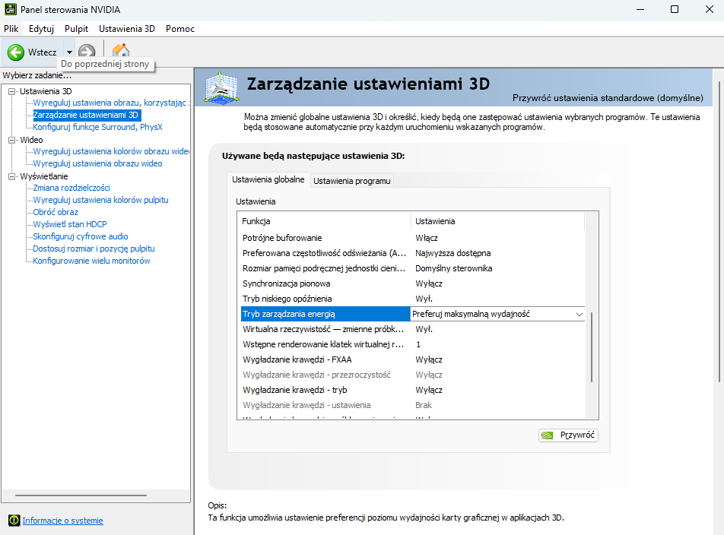Select Wyreguluj ustawienia obrazu, korzystając tree item
This screenshot has height=535, width=724.
pos(111,103)
